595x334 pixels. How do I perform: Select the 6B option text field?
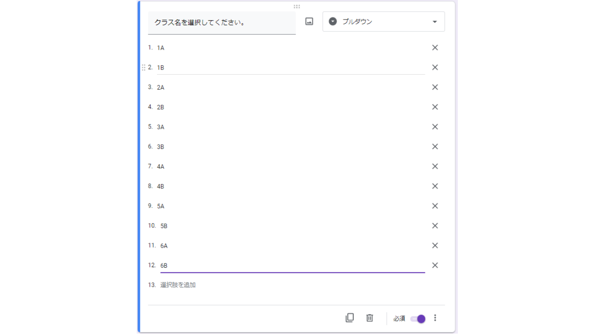pos(292,265)
